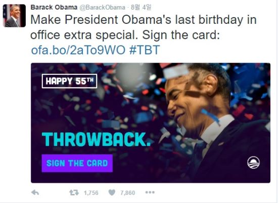278x203 pixels.
Task: View the 1,756 retweets count
Action: pos(91,193)
